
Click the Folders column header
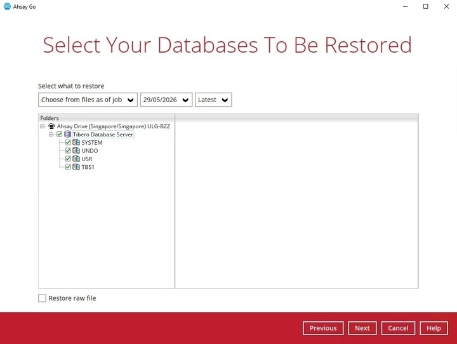[x=107, y=118]
